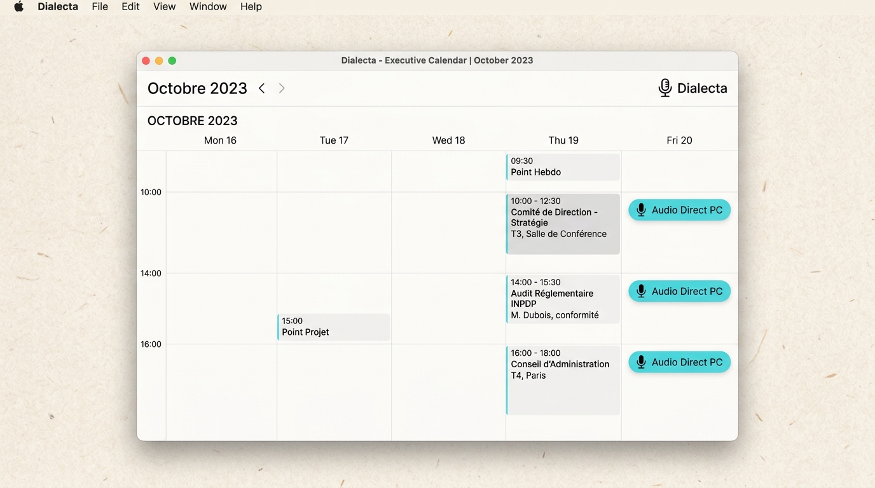The width and height of the screenshot is (875, 488).
Task: Select the Fri 20 day header
Action: coord(679,140)
